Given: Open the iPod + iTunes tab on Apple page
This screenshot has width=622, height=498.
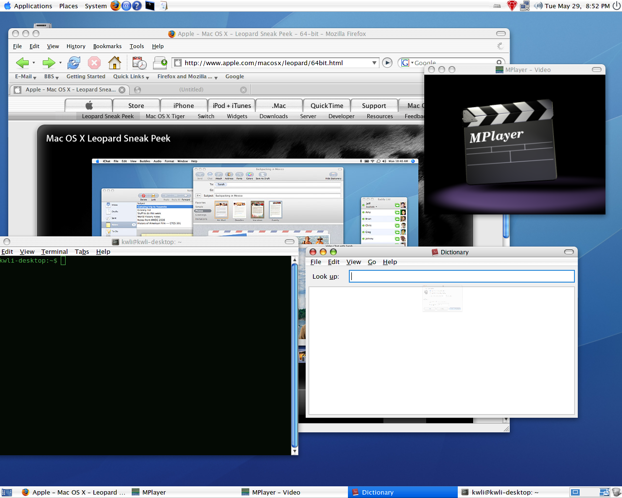Looking at the screenshot, I should [x=232, y=106].
